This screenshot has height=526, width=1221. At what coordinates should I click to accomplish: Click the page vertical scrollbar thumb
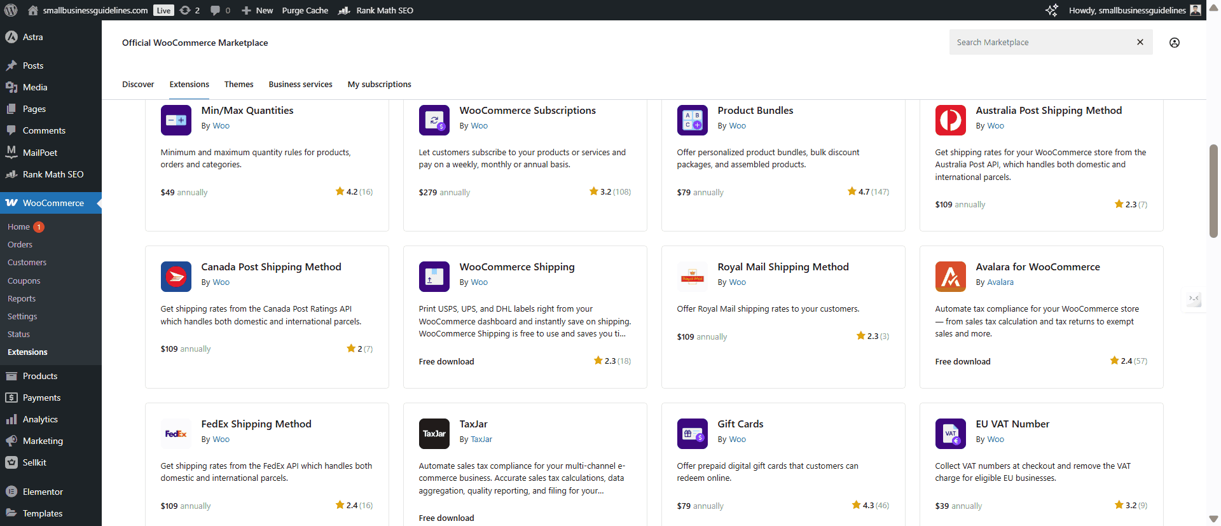tap(1213, 191)
